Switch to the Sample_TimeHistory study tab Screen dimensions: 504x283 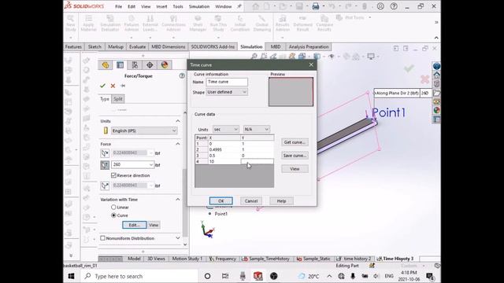click(266, 259)
